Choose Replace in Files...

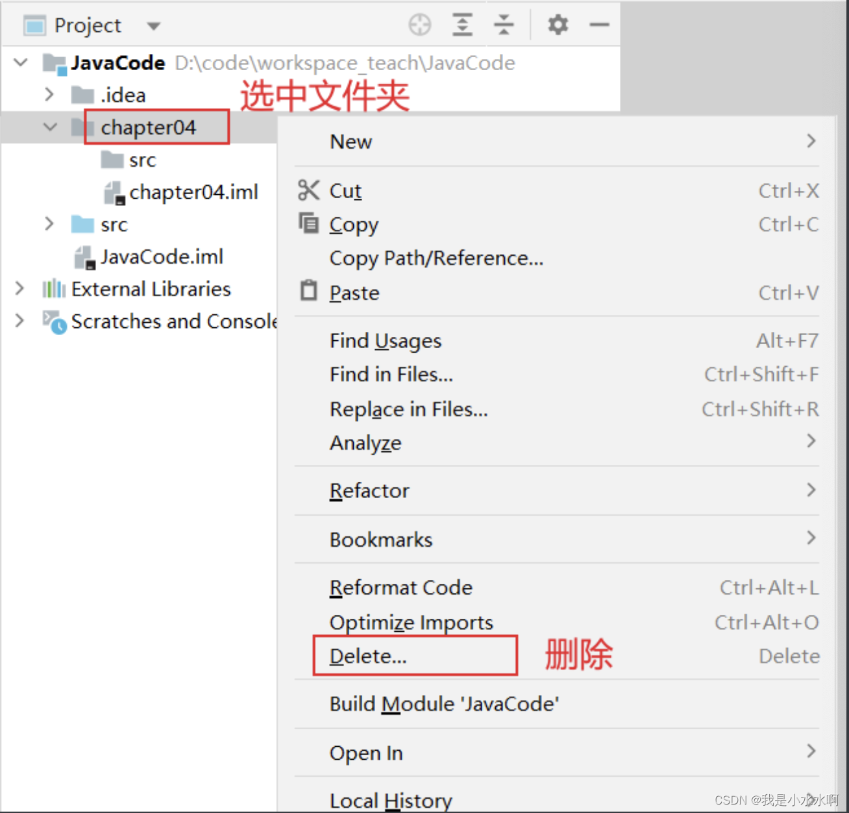(557, 409)
